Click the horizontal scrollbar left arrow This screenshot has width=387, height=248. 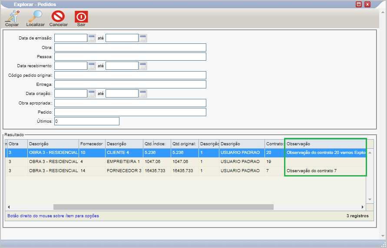(x=9, y=207)
